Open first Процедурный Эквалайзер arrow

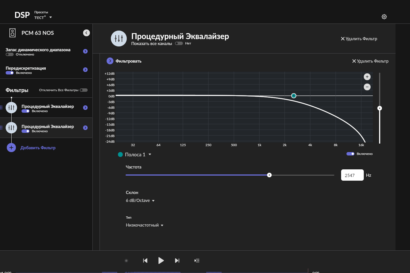85,108
